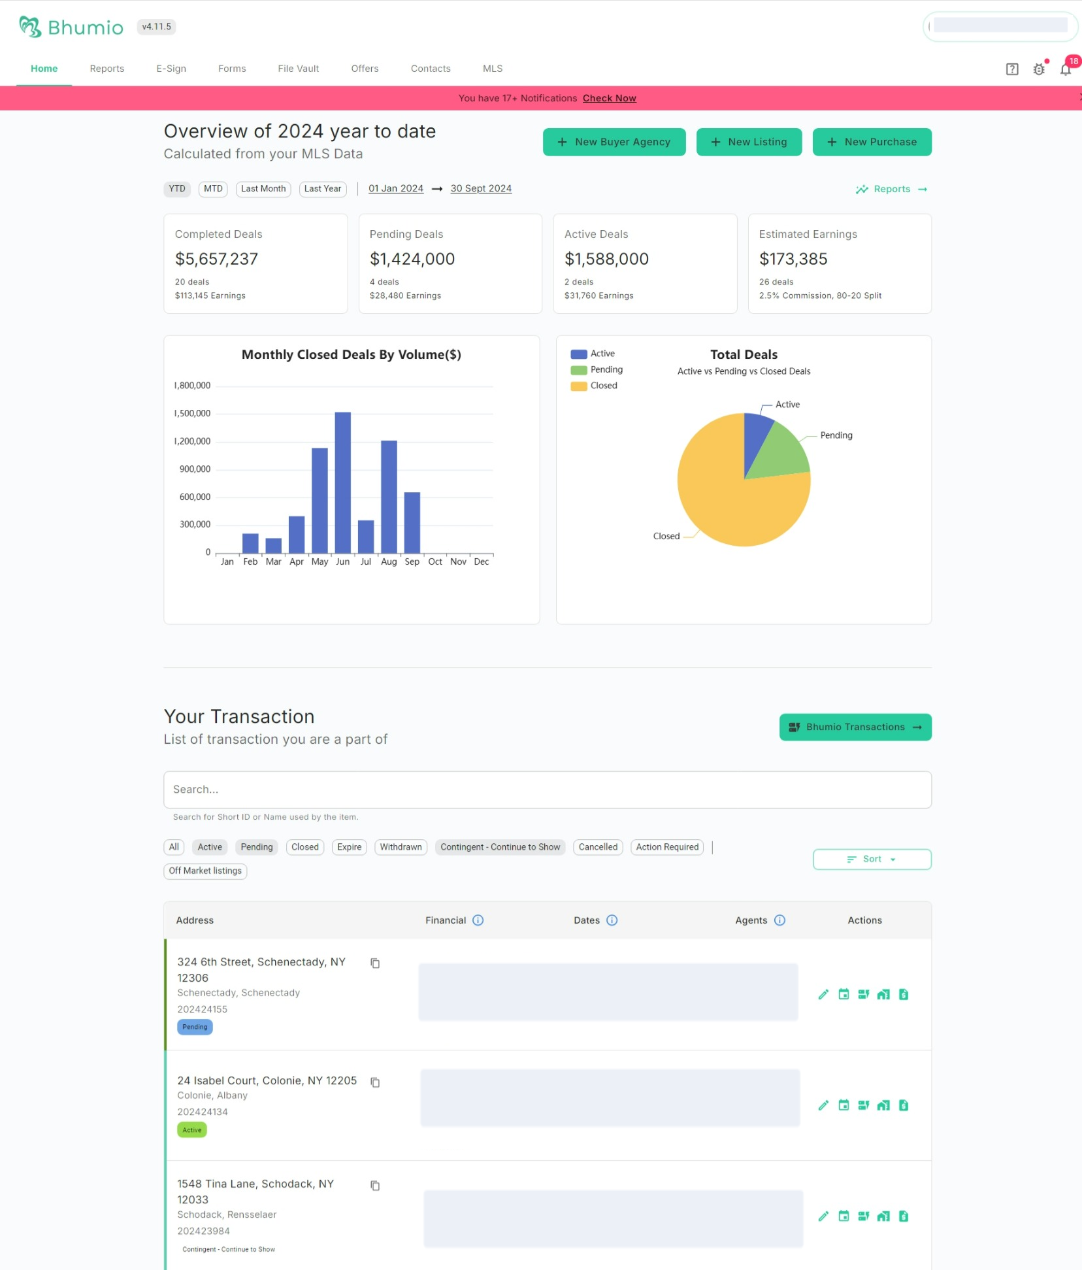Edit 324 6th Street with the pencil icon
This screenshot has width=1082, height=1270.
pyautogui.click(x=823, y=994)
